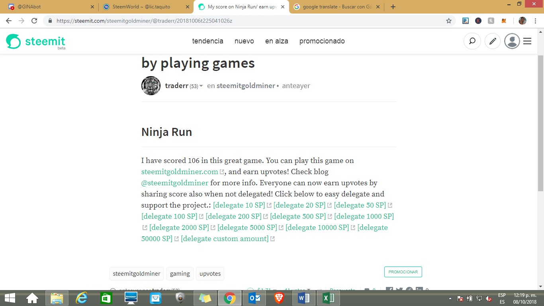Launch Internet Explorer from the taskbar
544x306 pixels.
pyautogui.click(x=82, y=298)
